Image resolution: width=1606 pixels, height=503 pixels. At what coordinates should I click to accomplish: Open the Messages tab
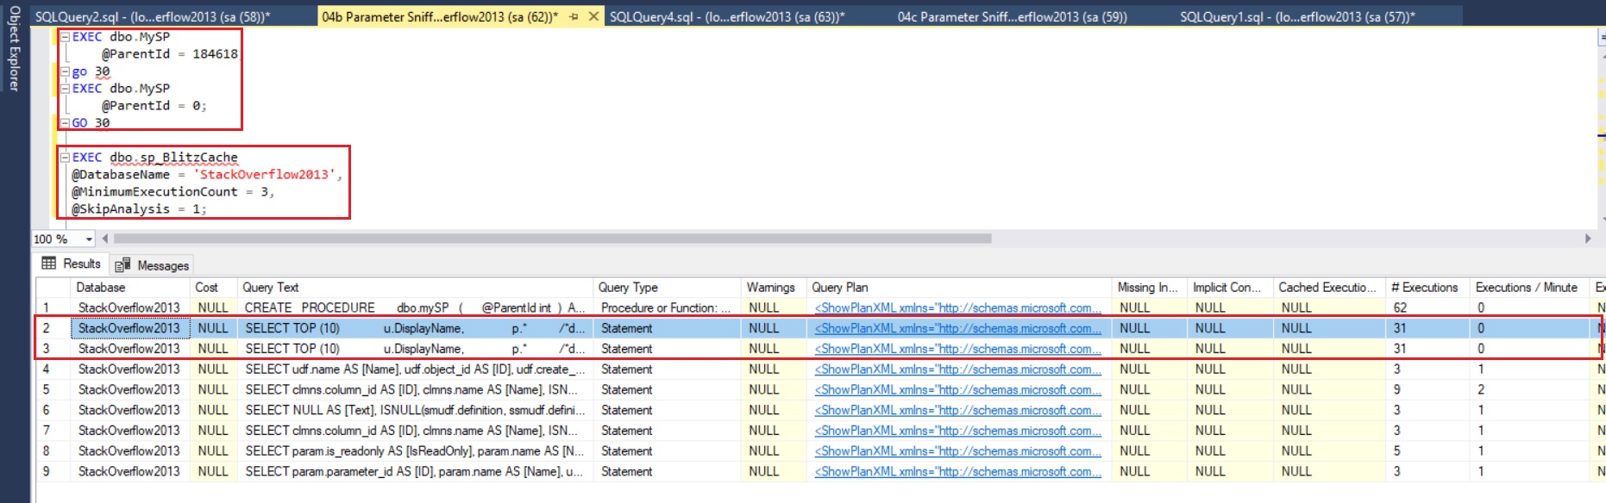152,265
